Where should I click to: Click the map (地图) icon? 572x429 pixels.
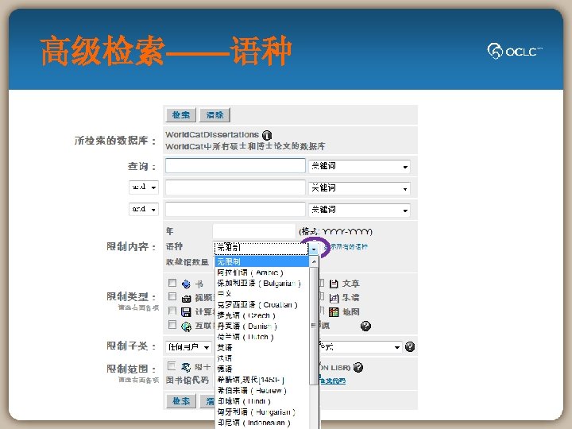click(x=334, y=312)
